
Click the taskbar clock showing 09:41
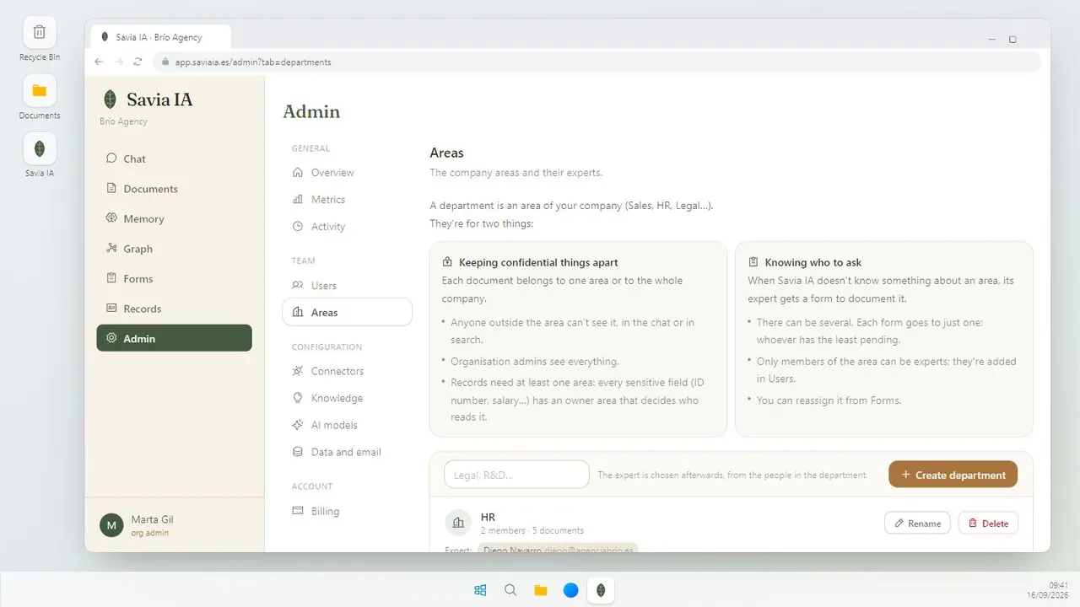pyautogui.click(x=1059, y=585)
